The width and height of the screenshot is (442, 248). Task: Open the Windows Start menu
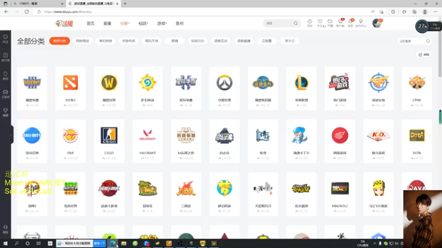tap(6, 244)
